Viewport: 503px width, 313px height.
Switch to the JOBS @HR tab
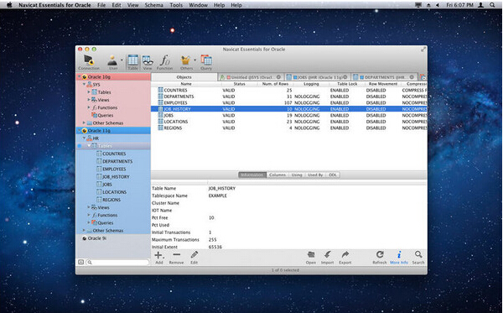[x=317, y=77]
